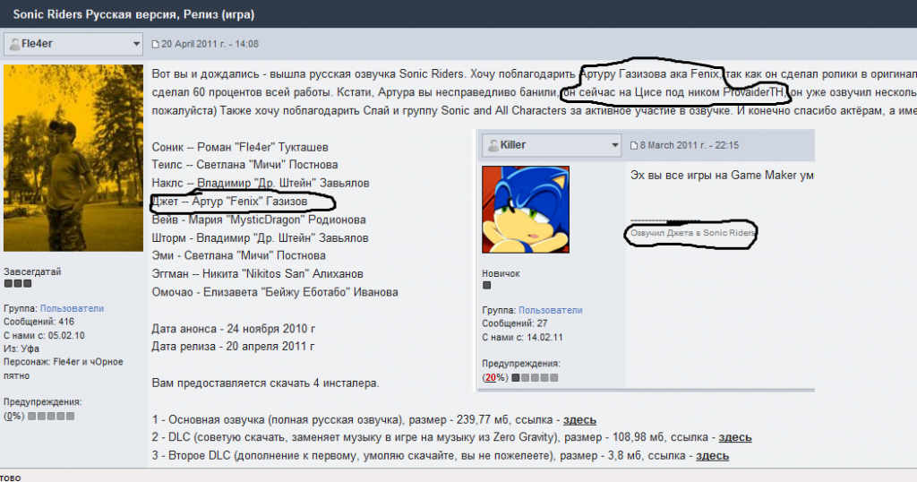Screen dimensions: 917x482
Task: Click Fle4er's Сообщений: 416 text
Action: (x=39, y=321)
